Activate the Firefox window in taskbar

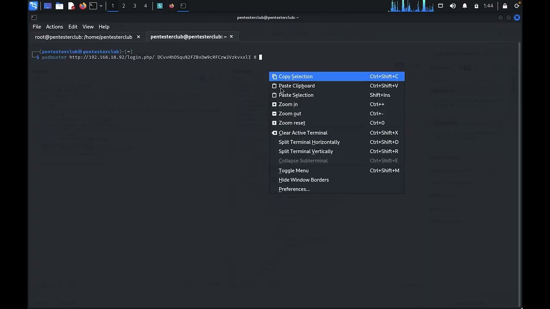coord(171,6)
